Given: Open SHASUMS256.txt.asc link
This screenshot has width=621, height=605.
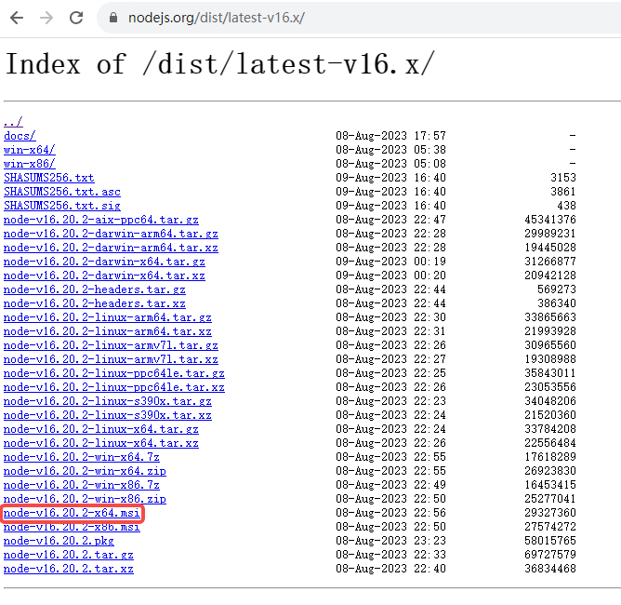Looking at the screenshot, I should click(61, 192).
